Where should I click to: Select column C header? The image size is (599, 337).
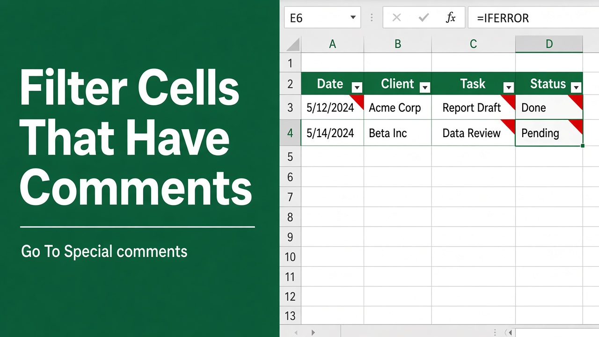[x=473, y=44]
